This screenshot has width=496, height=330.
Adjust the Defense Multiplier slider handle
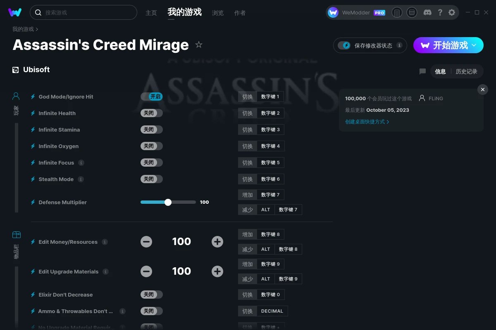[x=168, y=202]
